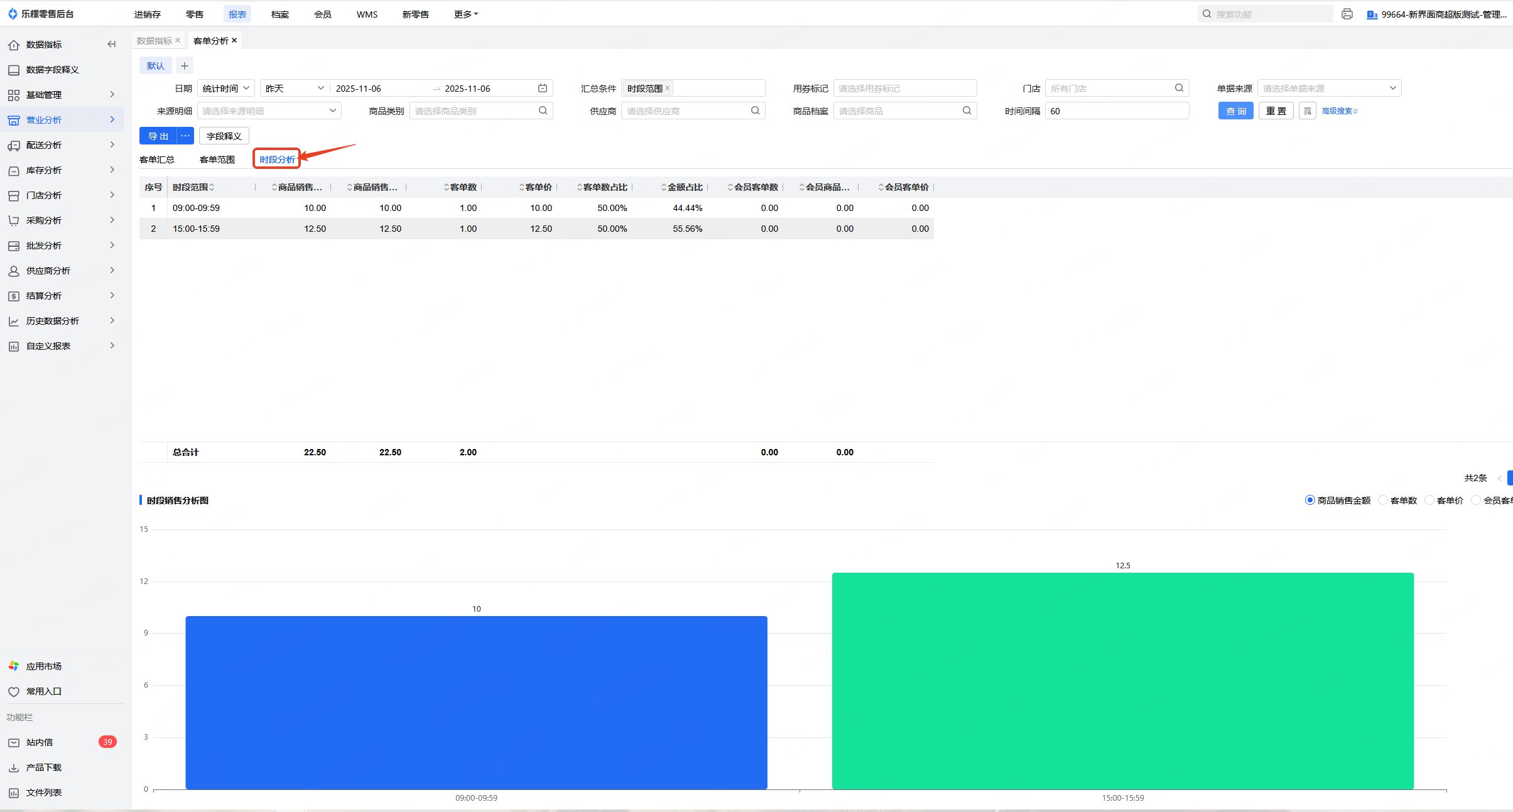Select the 商品销售金额 radio button
The width and height of the screenshot is (1513, 812).
pos(1310,501)
